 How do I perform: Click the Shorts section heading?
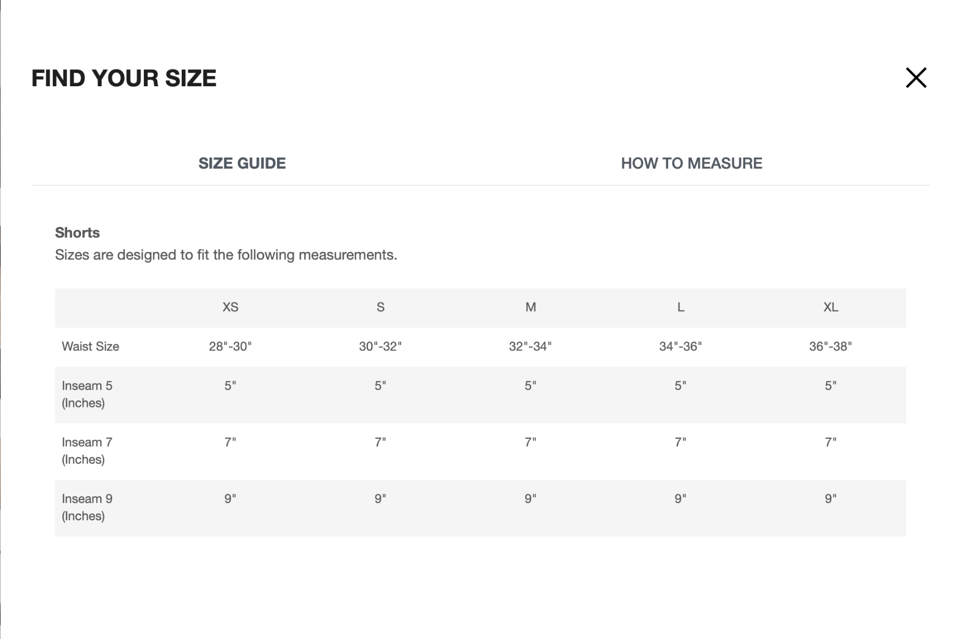(76, 233)
